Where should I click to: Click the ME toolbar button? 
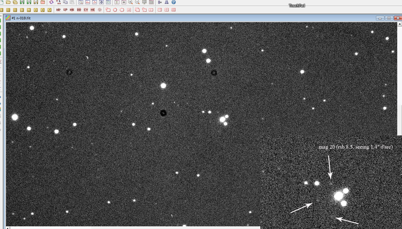tap(93, 10)
